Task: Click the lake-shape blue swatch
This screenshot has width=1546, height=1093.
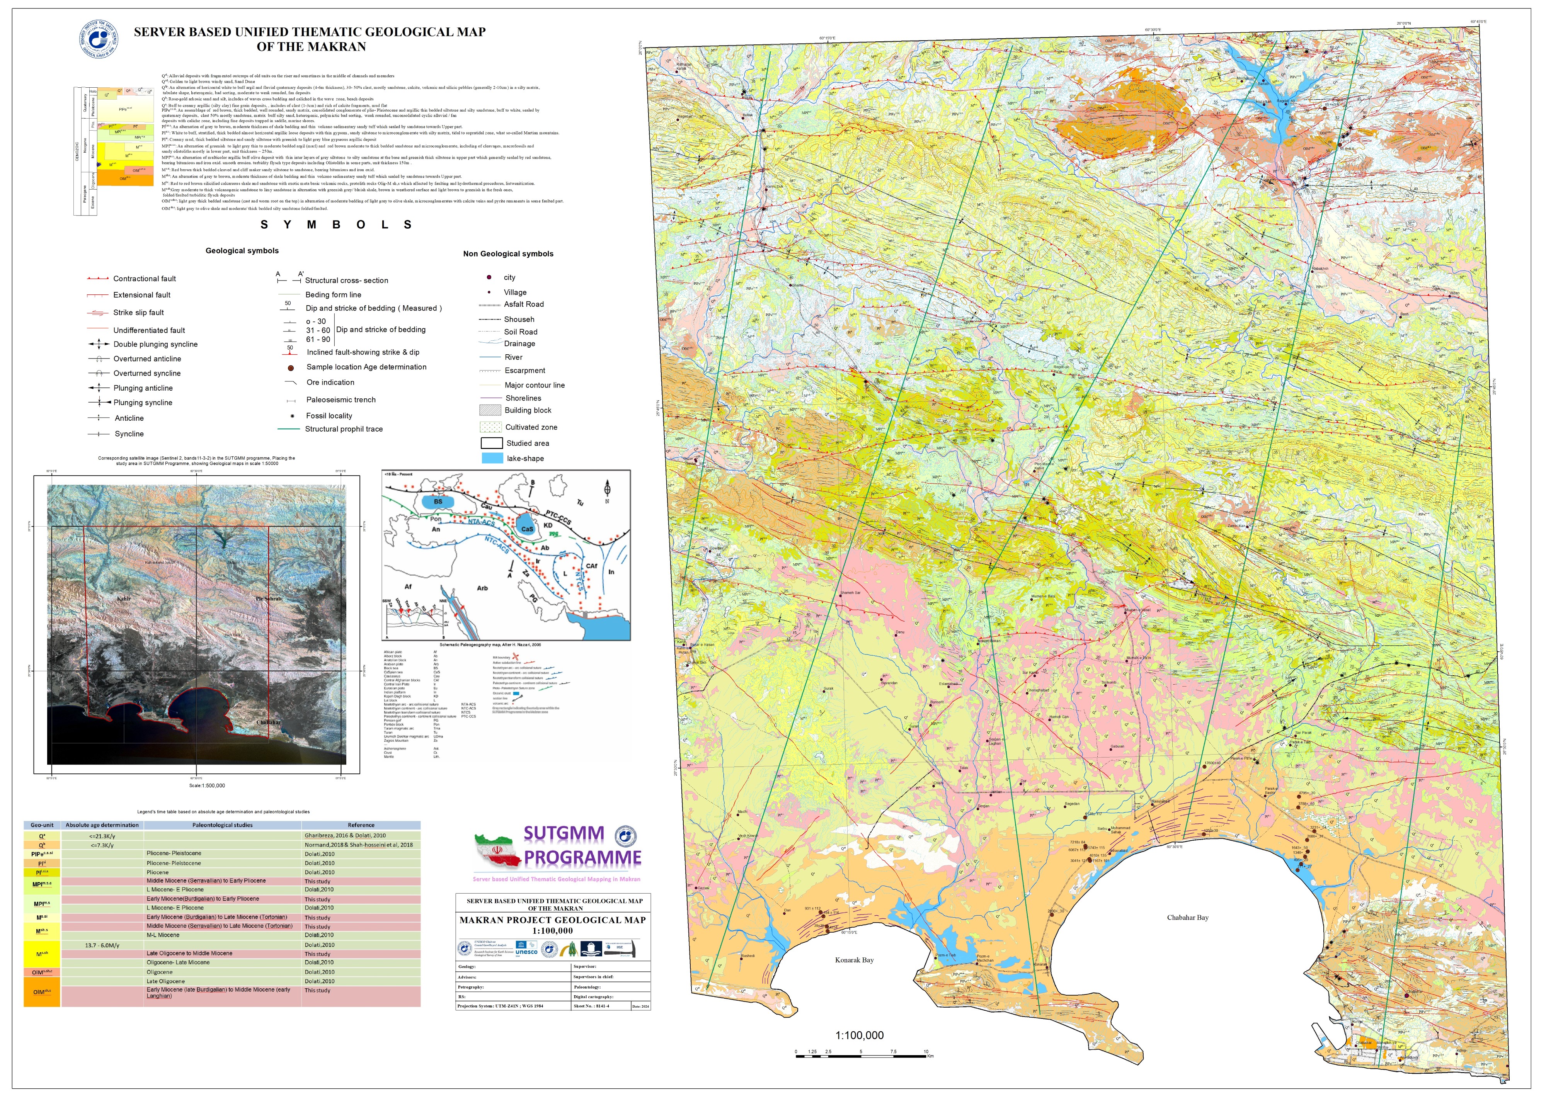Action: tap(492, 458)
